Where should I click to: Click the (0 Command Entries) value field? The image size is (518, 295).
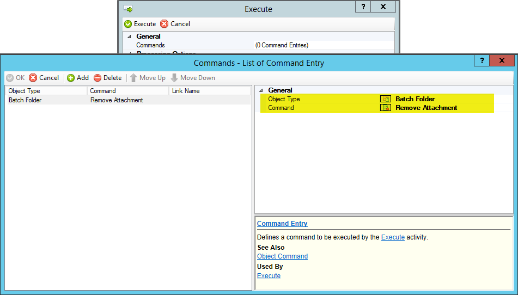325,45
